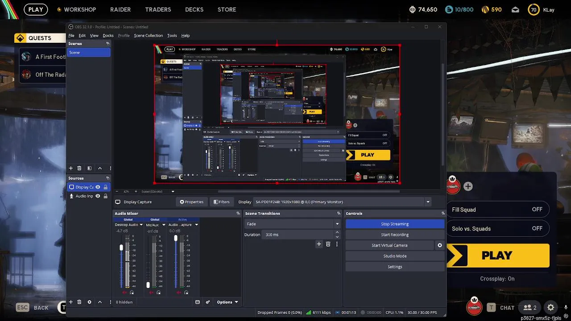Open advanced audio properties gears icon
This screenshot has width=571, height=321.
(207, 302)
